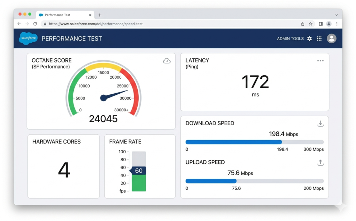Open the settings gear icon

point(309,39)
